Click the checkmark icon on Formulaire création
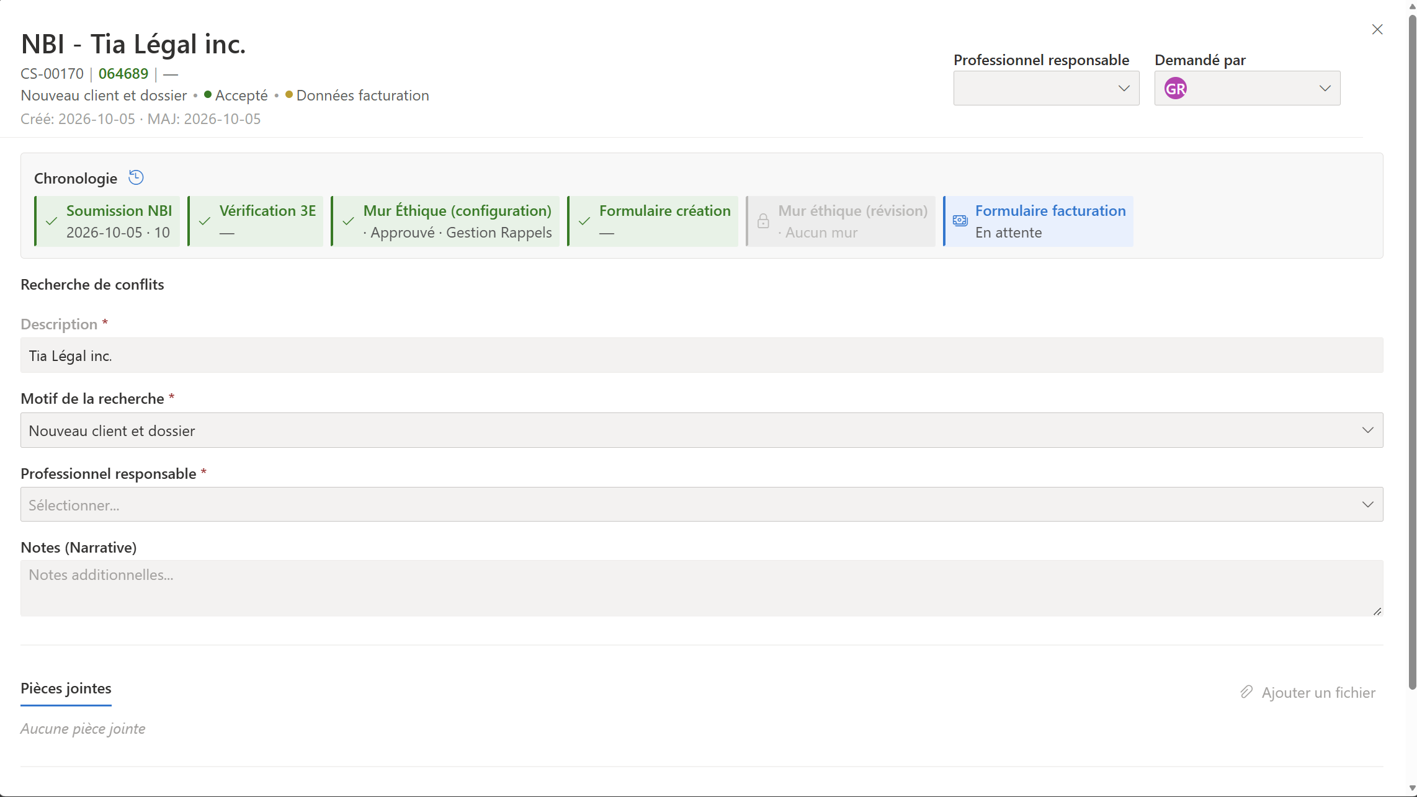 (584, 221)
